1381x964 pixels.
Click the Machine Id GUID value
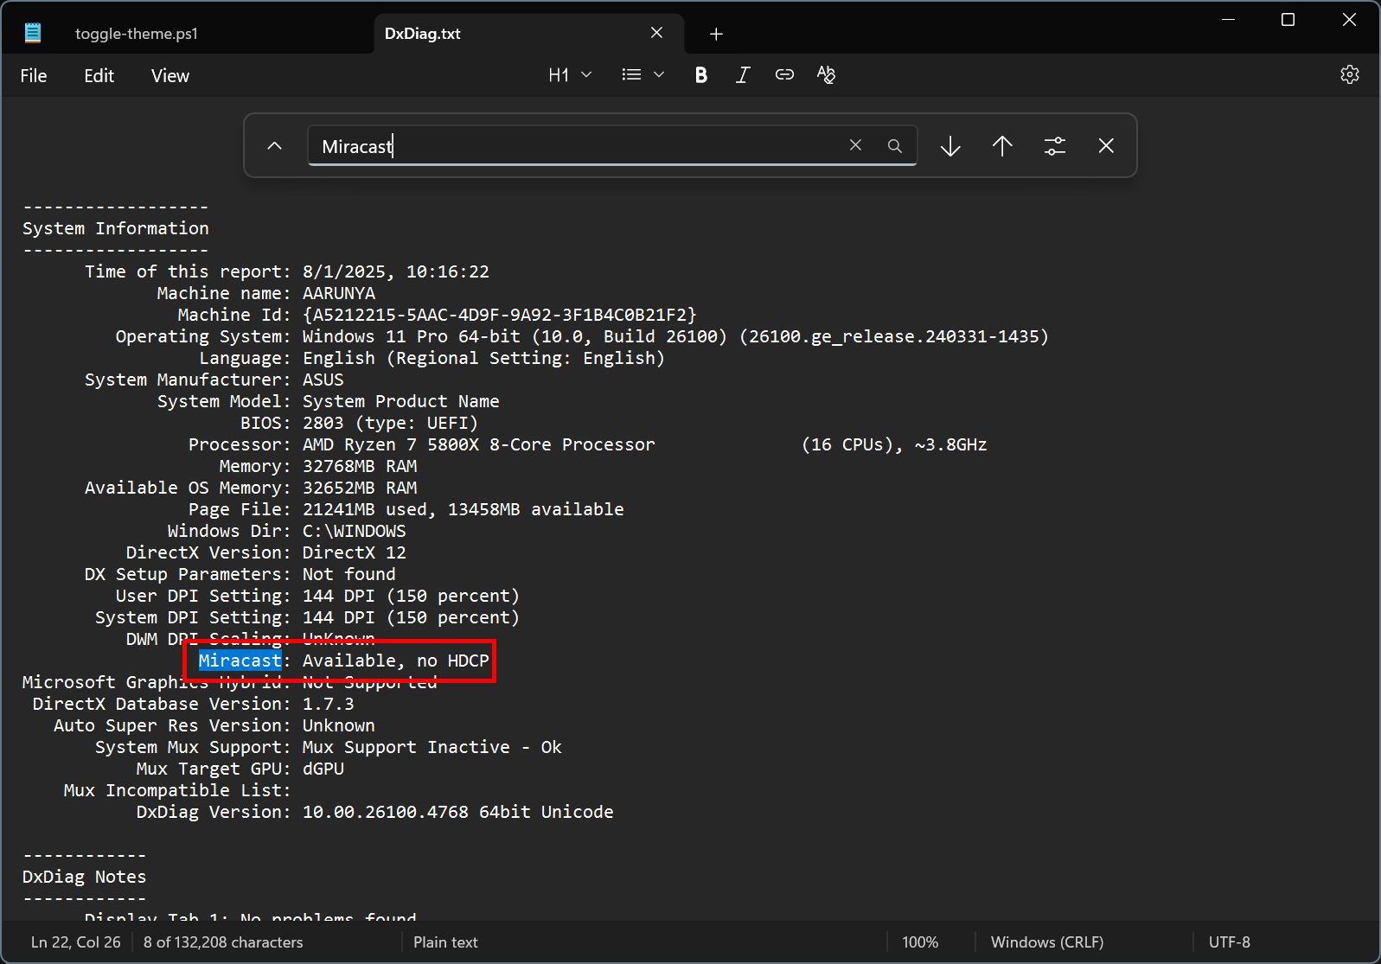pyautogui.click(x=500, y=315)
